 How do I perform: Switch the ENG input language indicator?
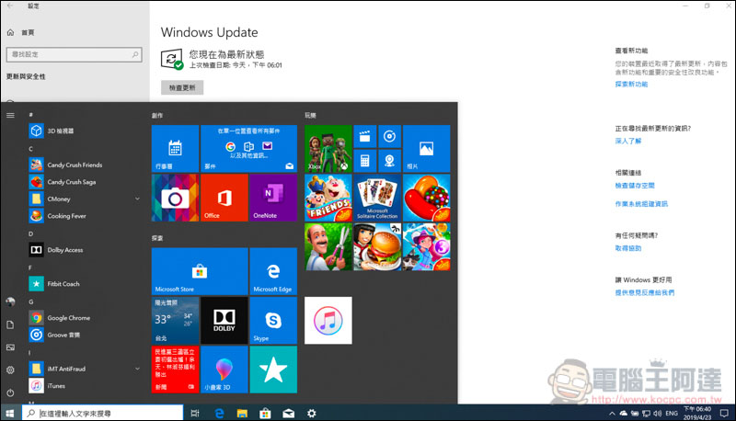(672, 414)
